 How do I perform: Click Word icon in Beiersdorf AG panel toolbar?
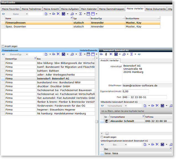click(x=116, y=54)
